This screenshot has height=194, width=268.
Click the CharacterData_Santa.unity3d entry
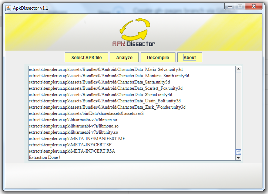pos(99,82)
